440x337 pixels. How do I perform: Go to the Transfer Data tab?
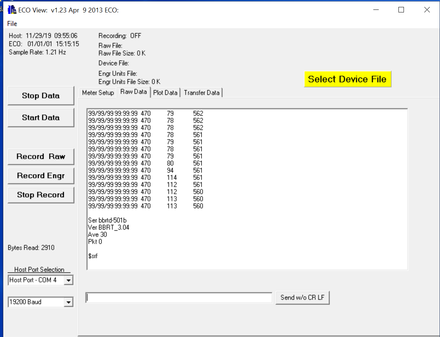point(202,93)
